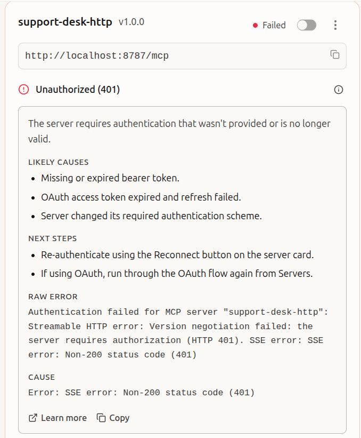
Task: Click 'Server changed its required authentication scheme.'
Action: [151, 216]
